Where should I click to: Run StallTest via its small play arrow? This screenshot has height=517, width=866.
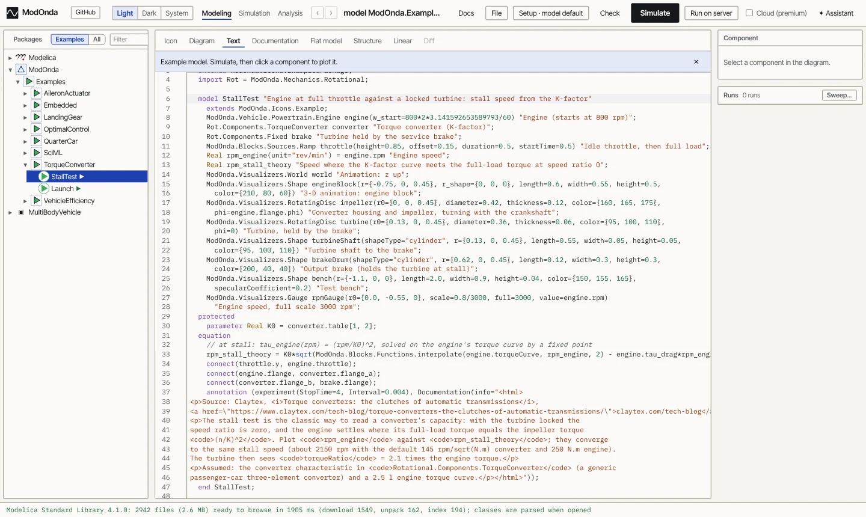click(x=82, y=177)
